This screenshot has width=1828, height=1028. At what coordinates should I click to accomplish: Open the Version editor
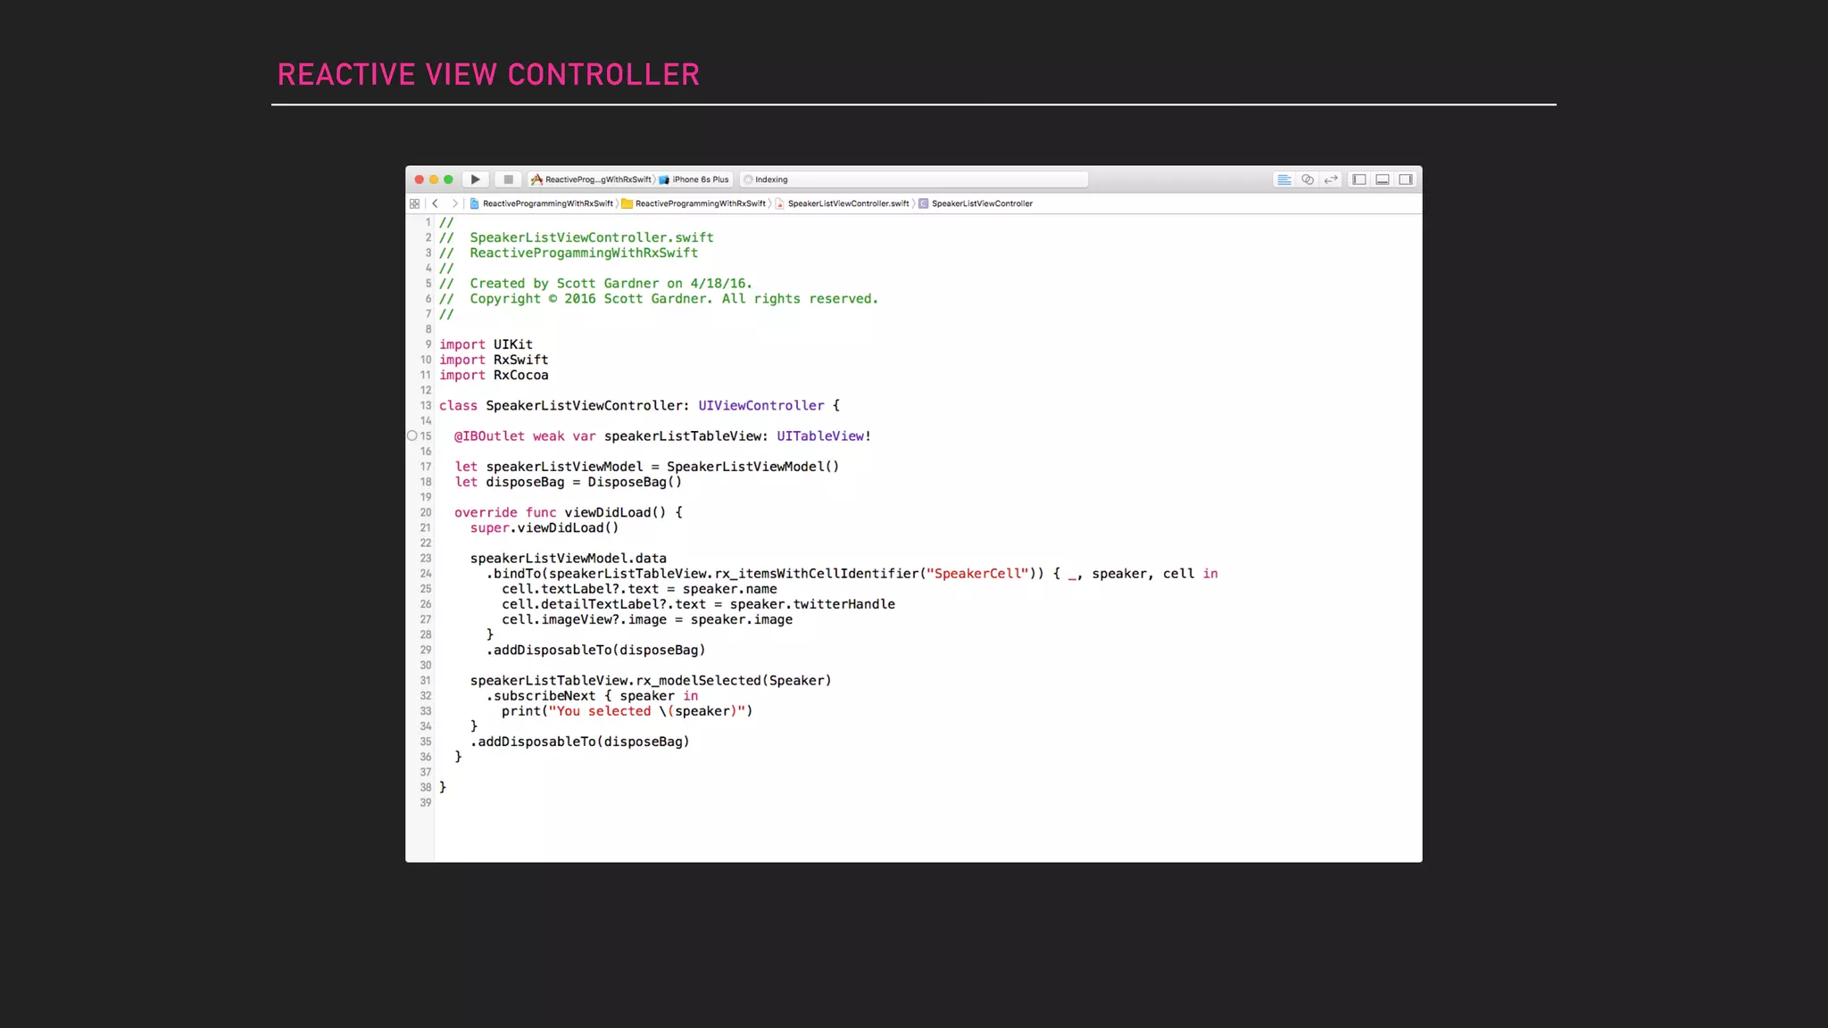point(1331,179)
